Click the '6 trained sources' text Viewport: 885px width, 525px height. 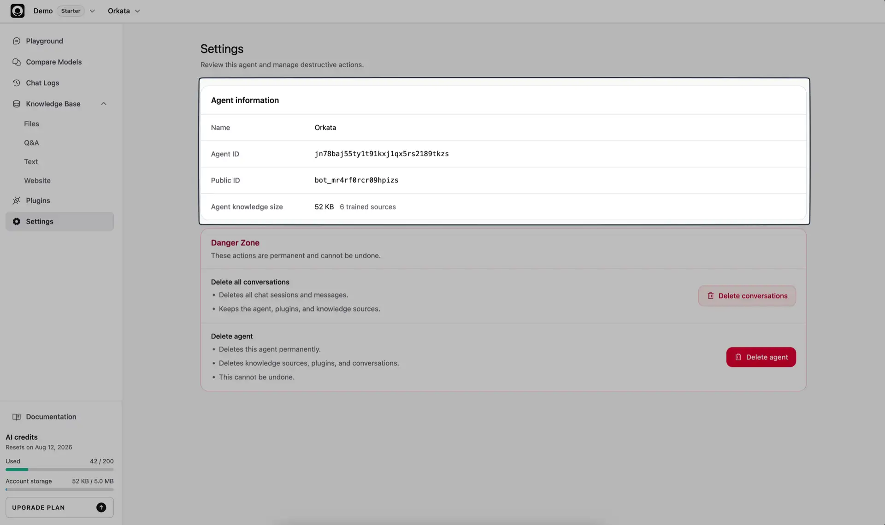368,207
